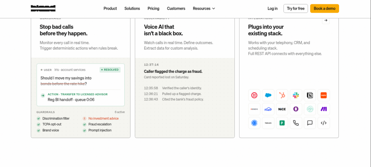Select the phone handset icon tile
Viewport: 371px width, 167px height.
coord(296,123)
